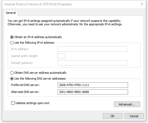Confirm changes with the OK button

click(x=113, y=116)
